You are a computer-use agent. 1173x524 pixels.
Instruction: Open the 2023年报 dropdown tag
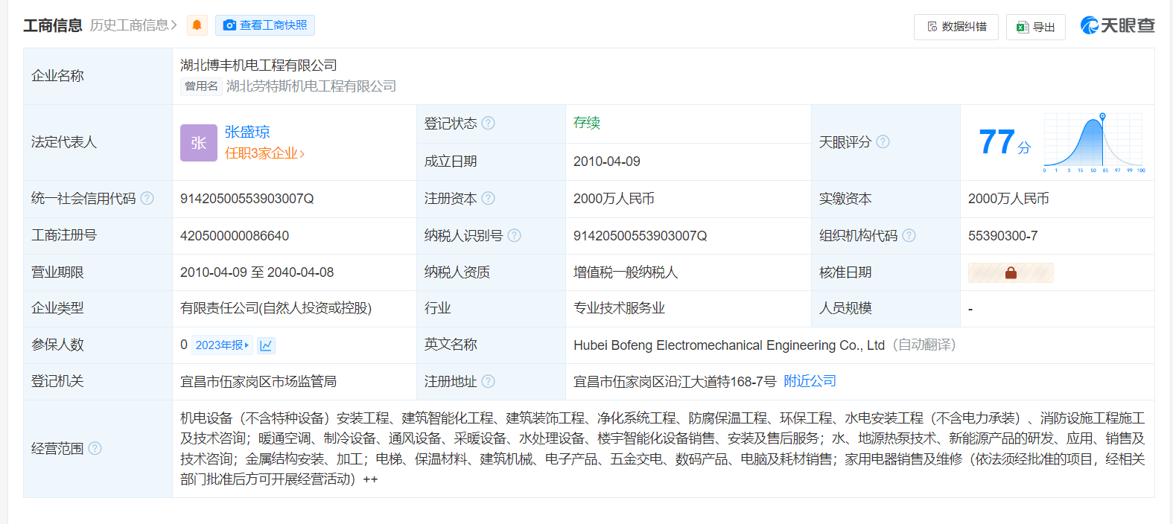[x=223, y=345]
